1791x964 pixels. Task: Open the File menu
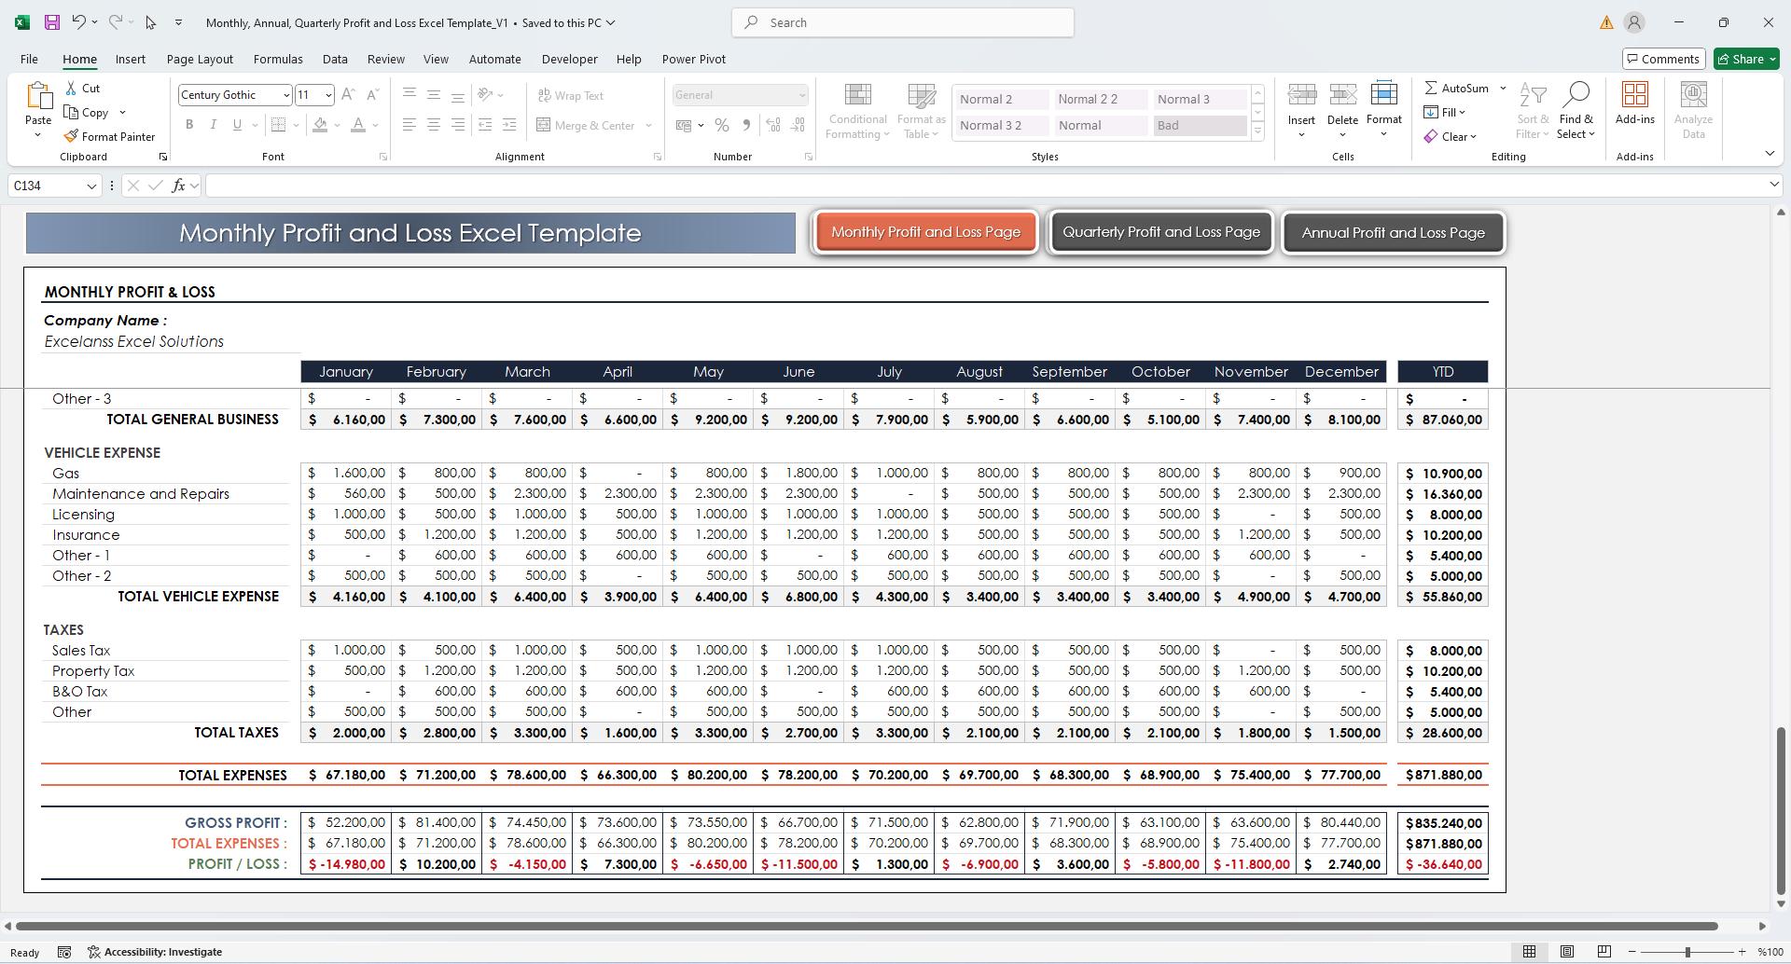pyautogui.click(x=29, y=59)
